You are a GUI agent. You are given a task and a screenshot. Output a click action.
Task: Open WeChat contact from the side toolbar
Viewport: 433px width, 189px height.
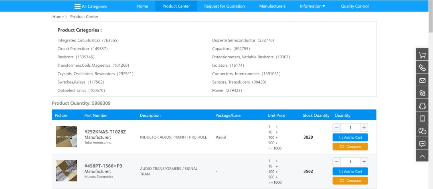tap(422, 131)
